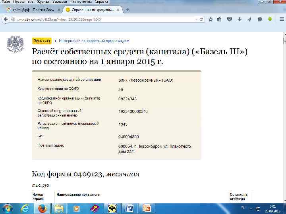Bookmark this page with the star icon
Viewport: 286px width, 214px height.
211,19
